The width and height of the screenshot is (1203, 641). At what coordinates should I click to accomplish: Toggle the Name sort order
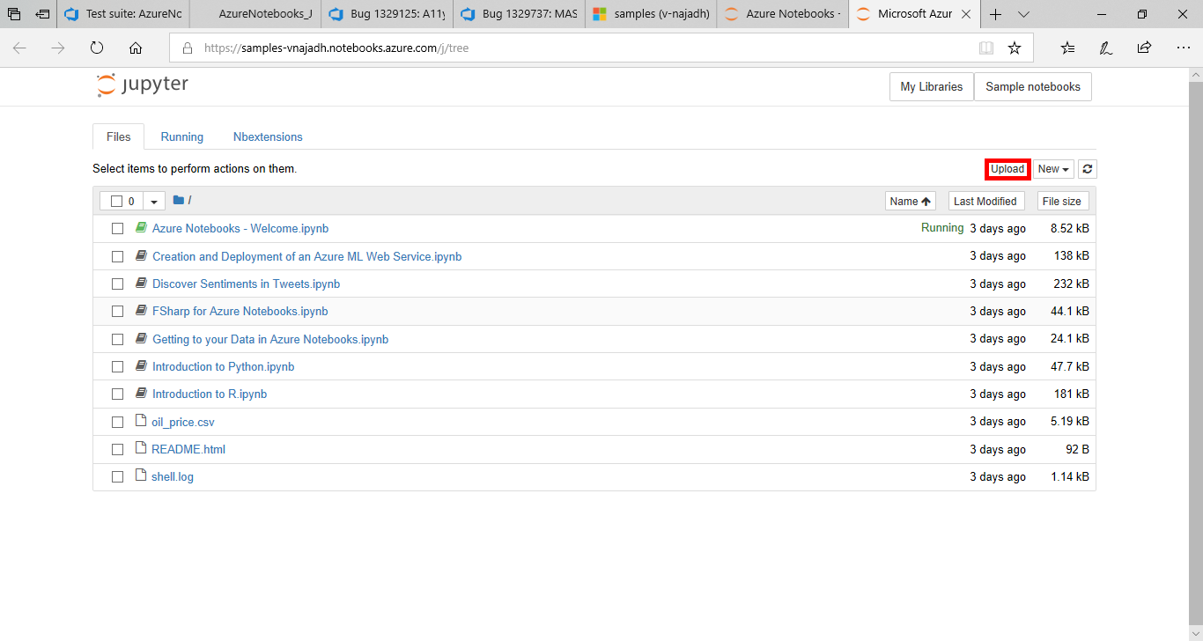tap(910, 200)
